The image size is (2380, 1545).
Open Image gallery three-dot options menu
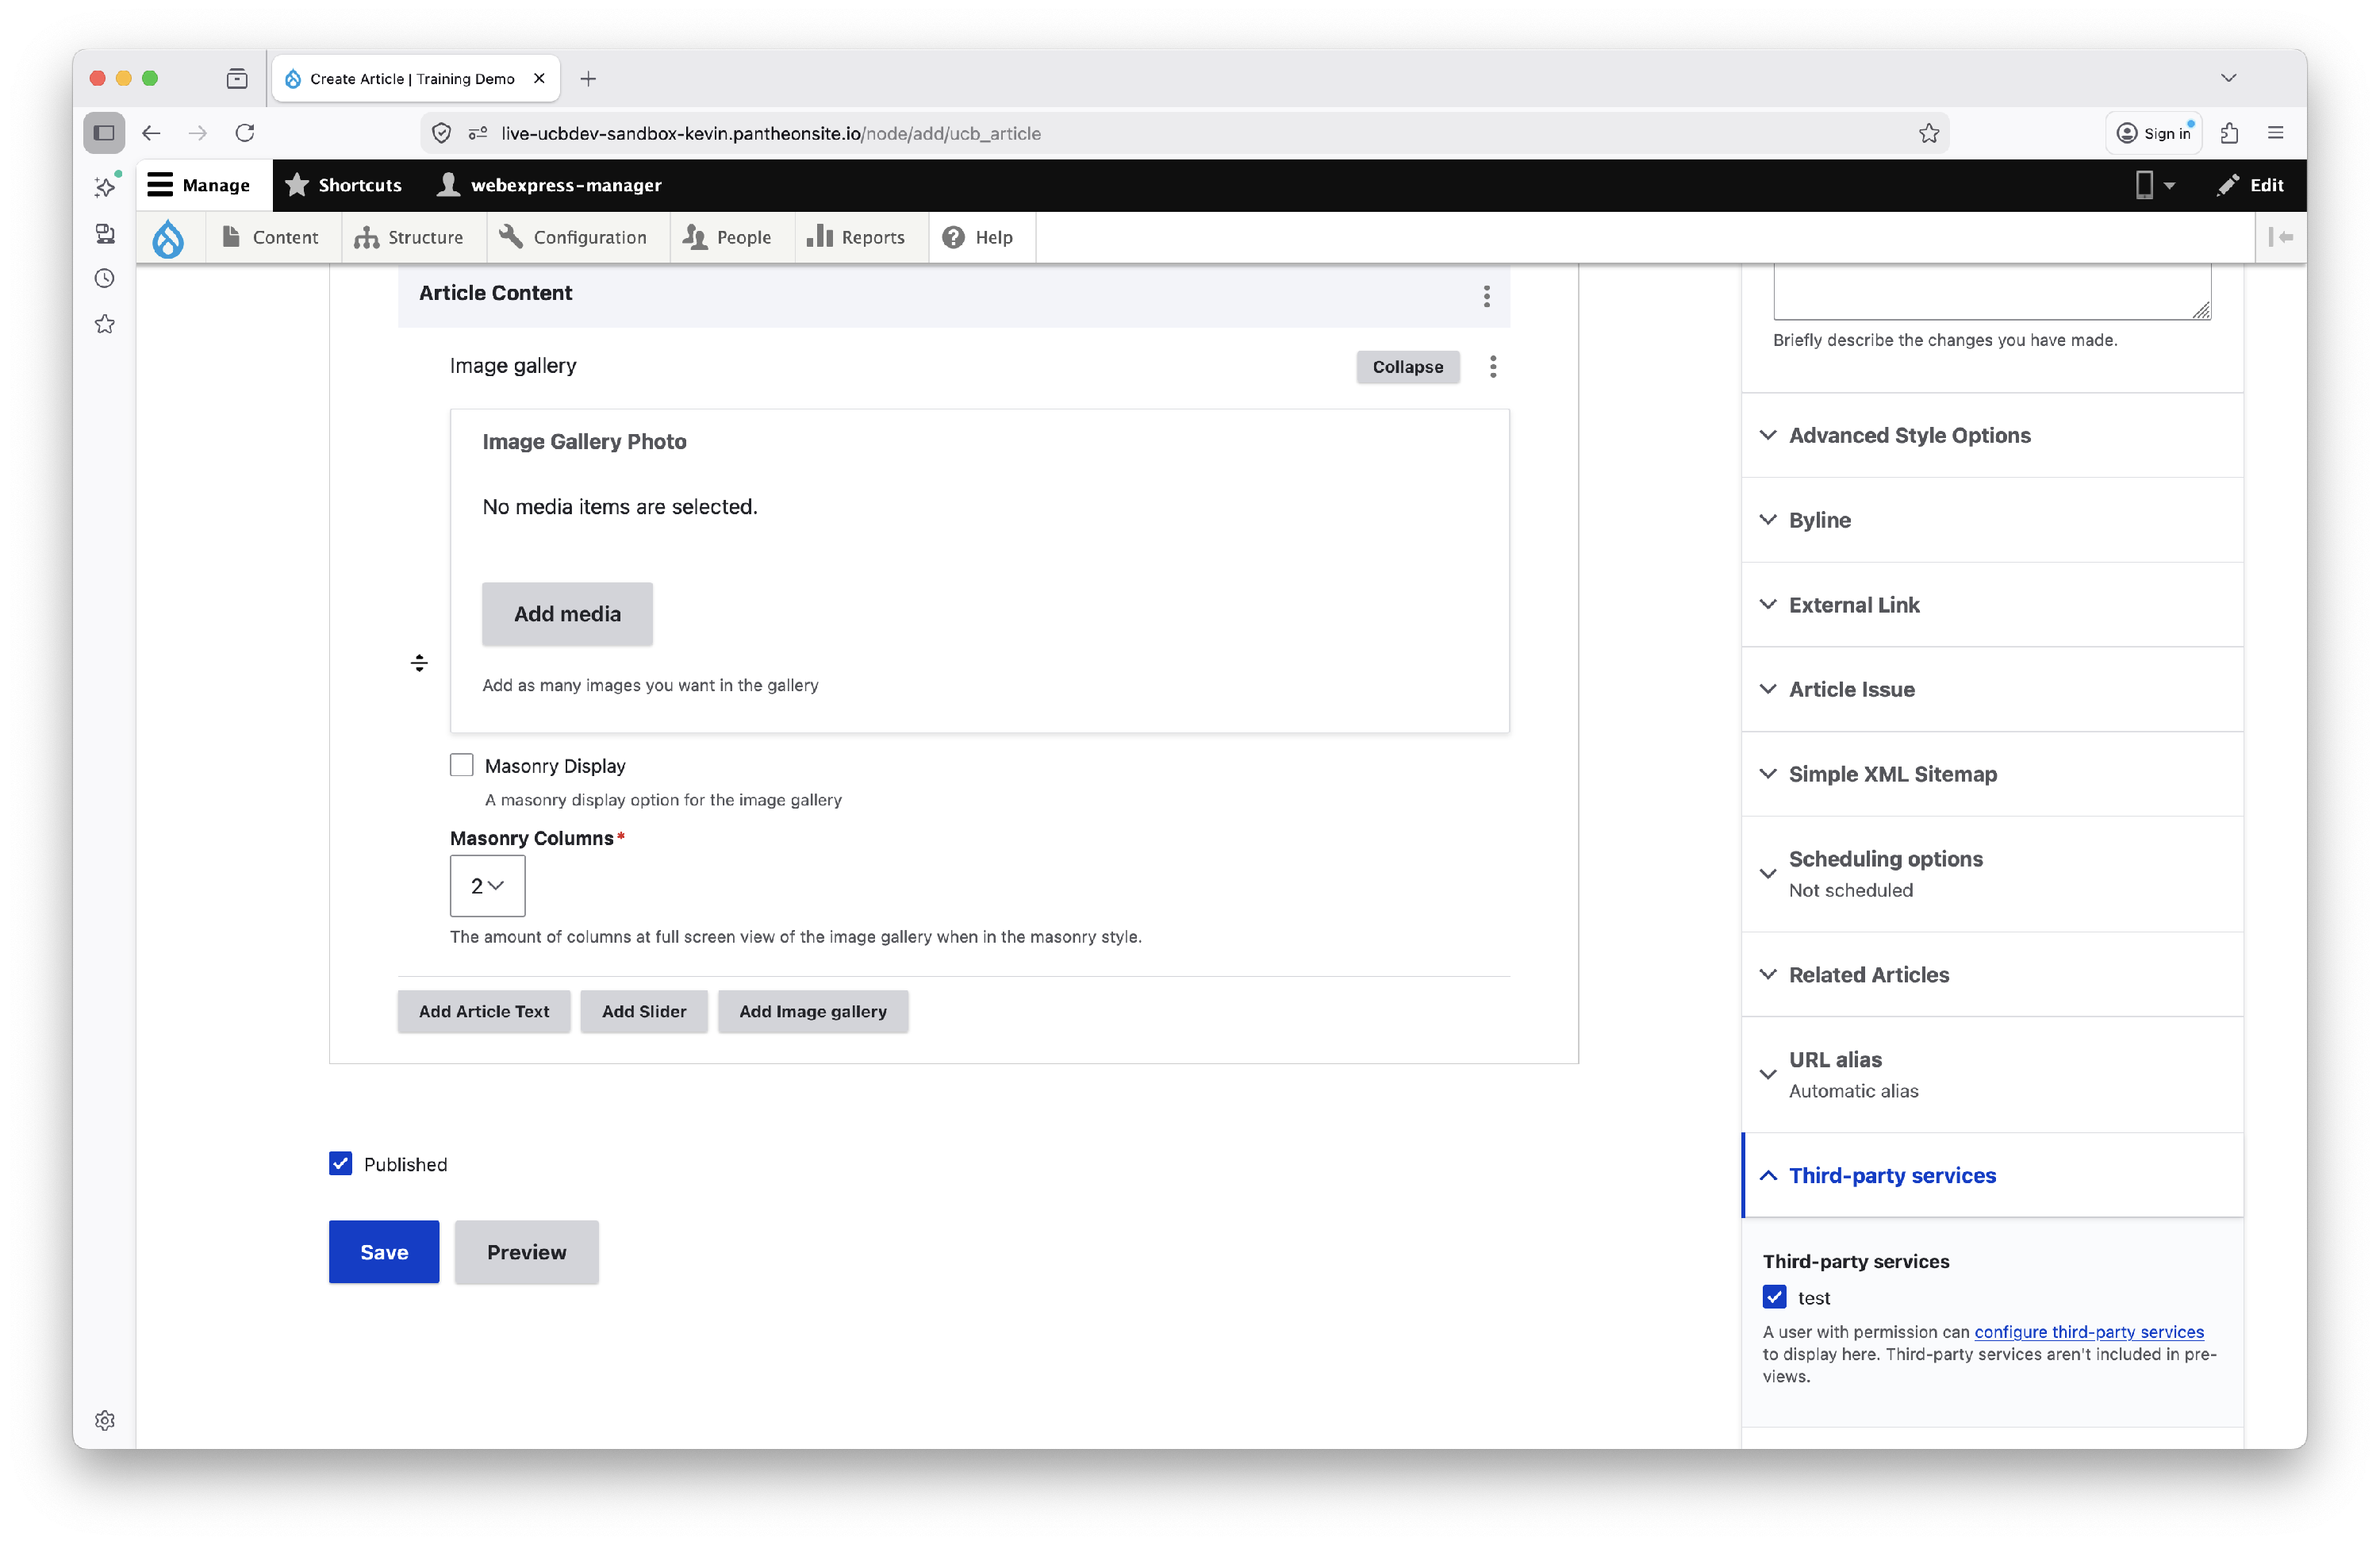(x=1493, y=367)
